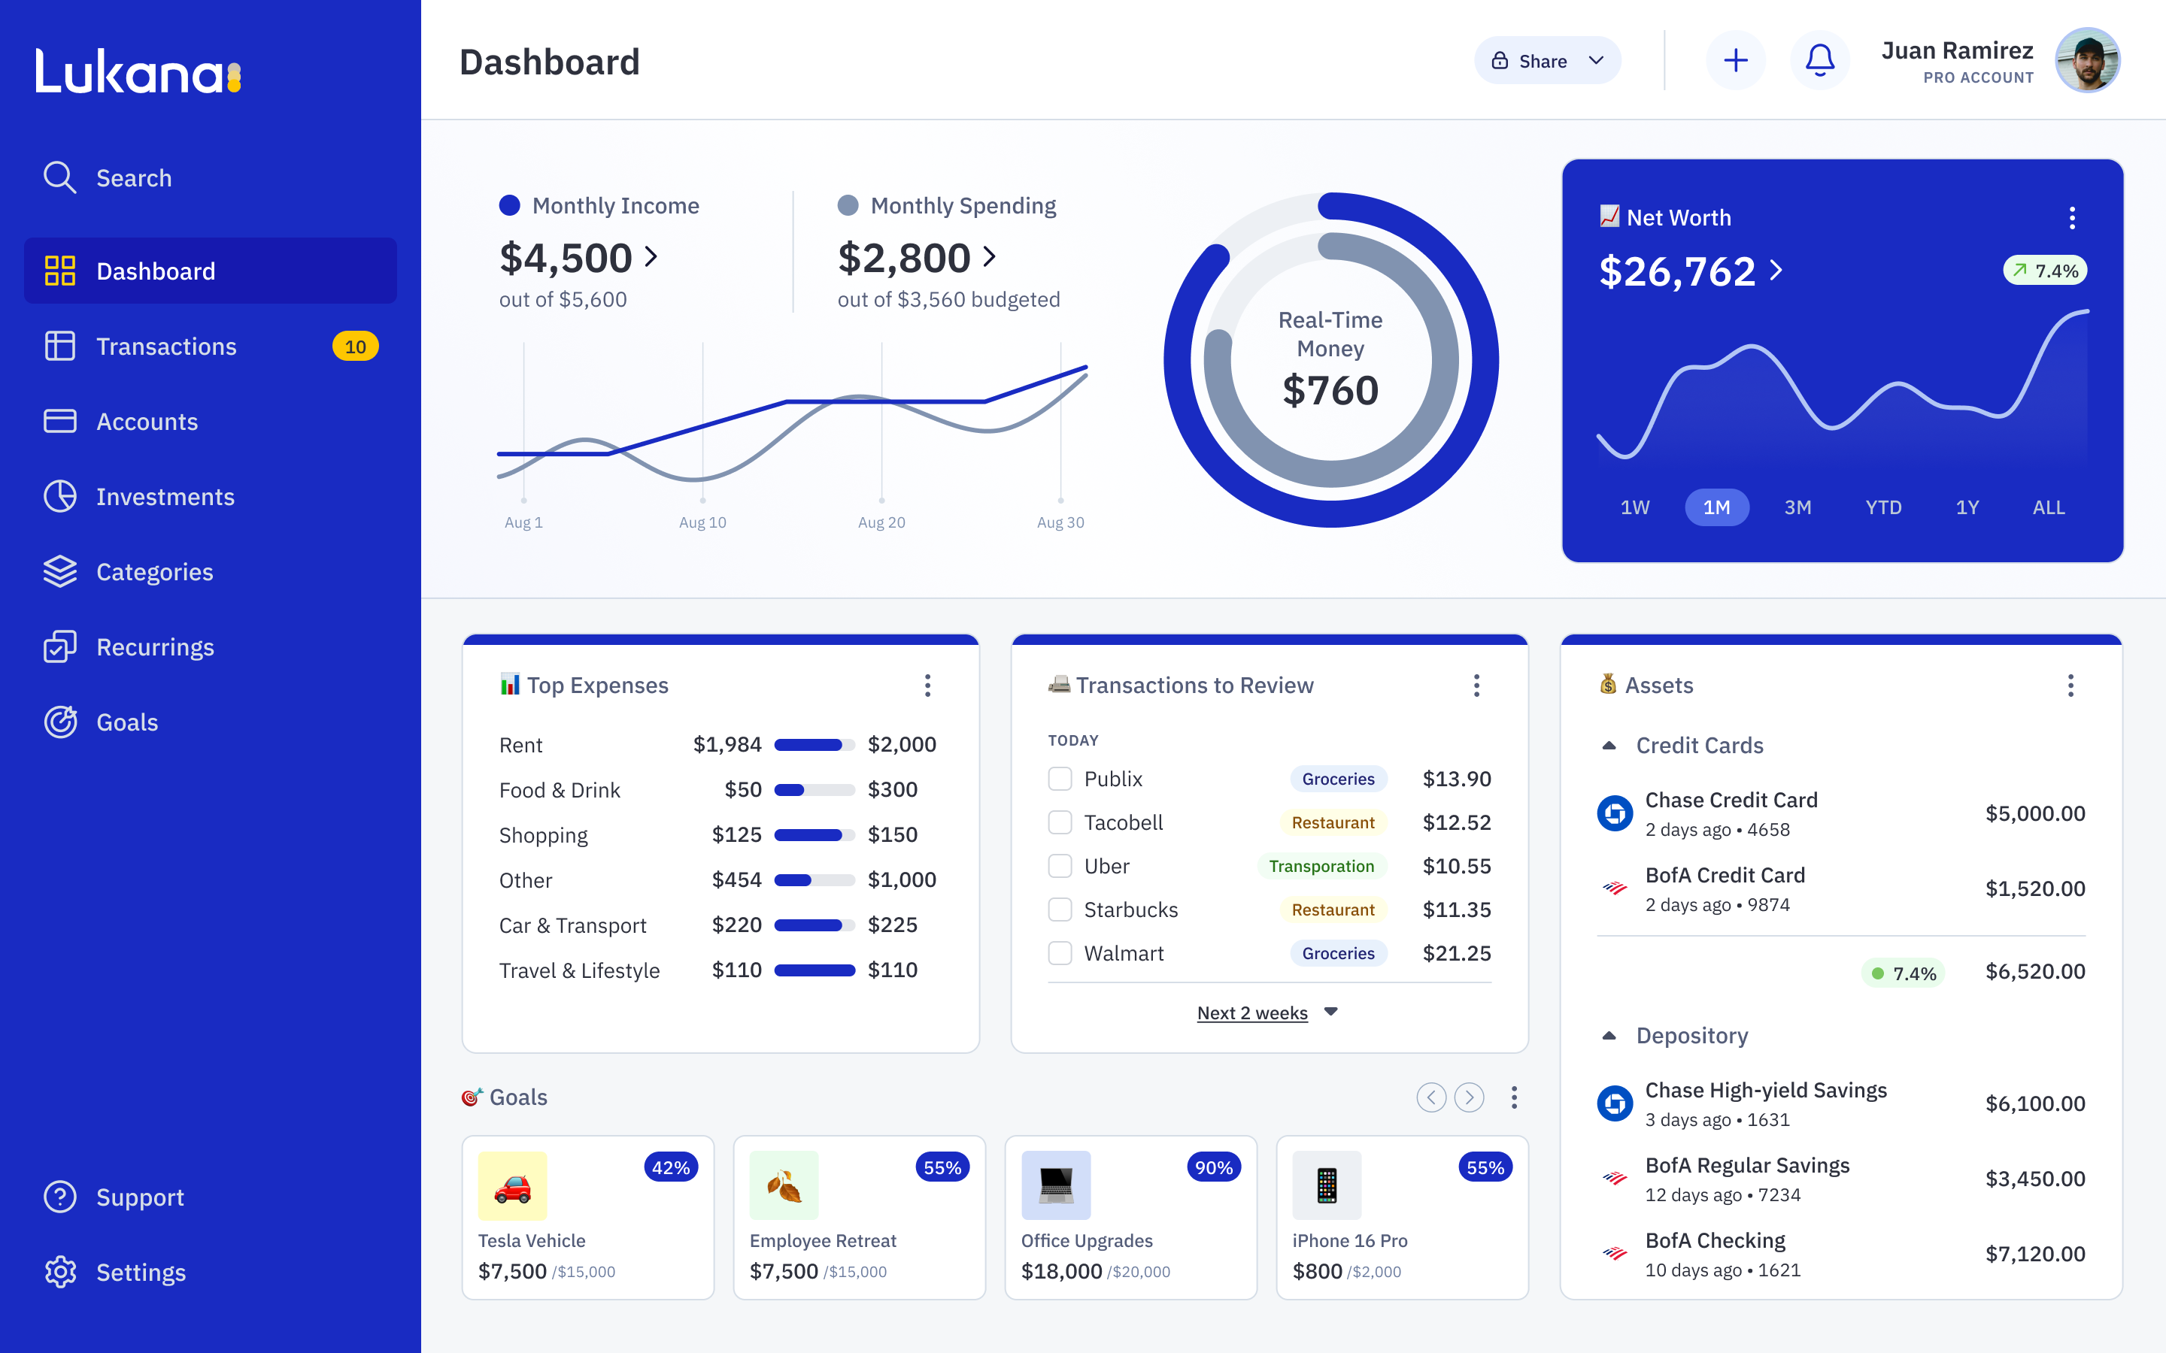Viewport: 2166px width, 1353px height.
Task: Switch net worth chart to YTD
Action: (x=1883, y=507)
